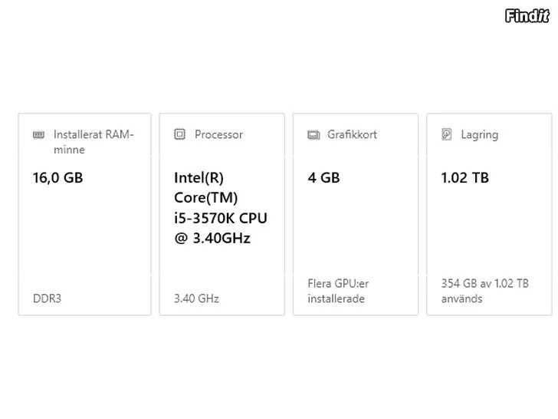558x419 pixels.
Task: Click the DDR3 memory type text
Action: [x=47, y=299]
